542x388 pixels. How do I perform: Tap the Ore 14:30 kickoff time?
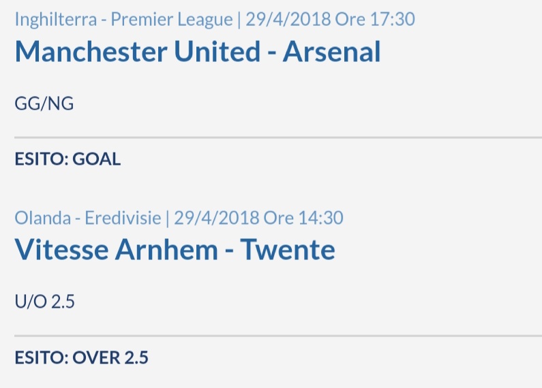pyautogui.click(x=303, y=218)
